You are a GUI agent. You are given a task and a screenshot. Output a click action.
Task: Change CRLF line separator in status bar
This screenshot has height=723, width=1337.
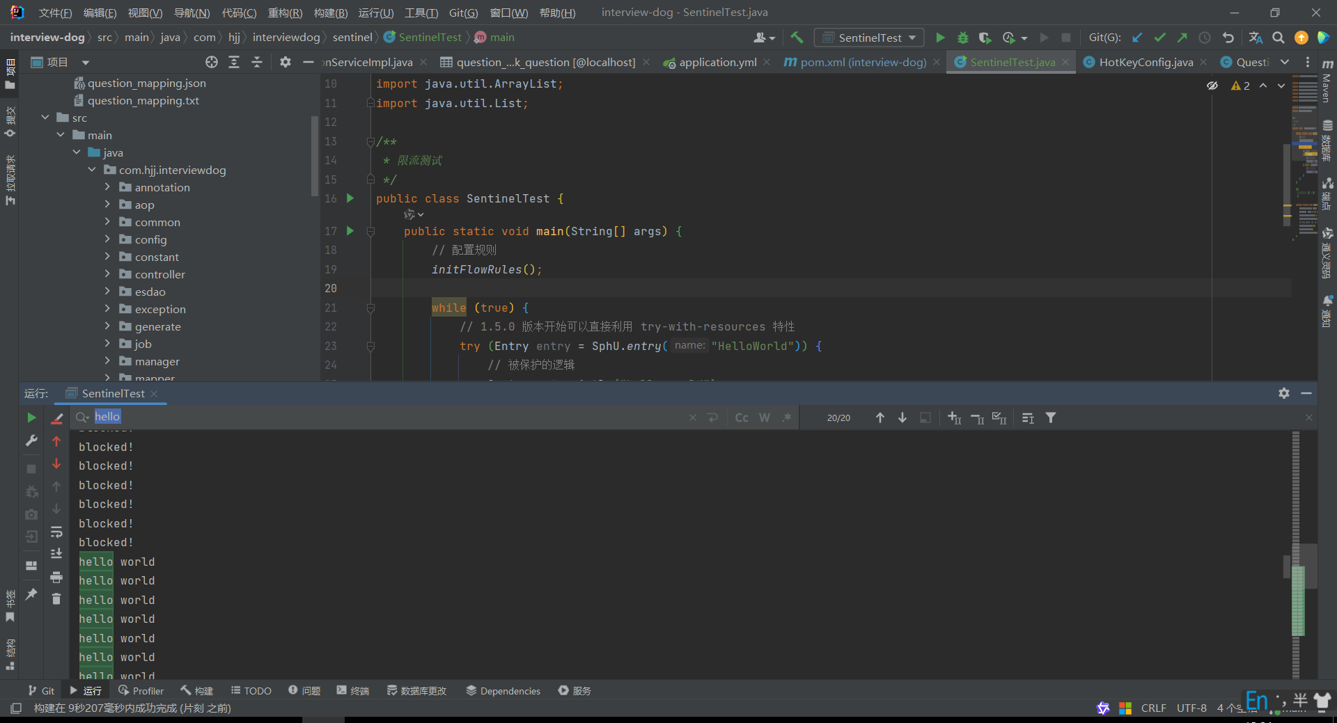(1153, 708)
